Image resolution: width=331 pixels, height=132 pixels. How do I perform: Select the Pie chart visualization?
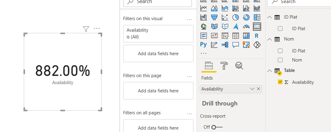(x=236, y=17)
